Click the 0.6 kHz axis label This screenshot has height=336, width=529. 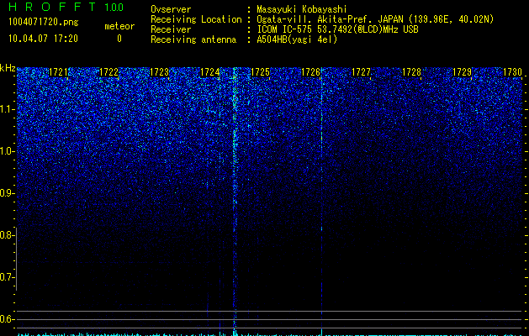coord(7,319)
